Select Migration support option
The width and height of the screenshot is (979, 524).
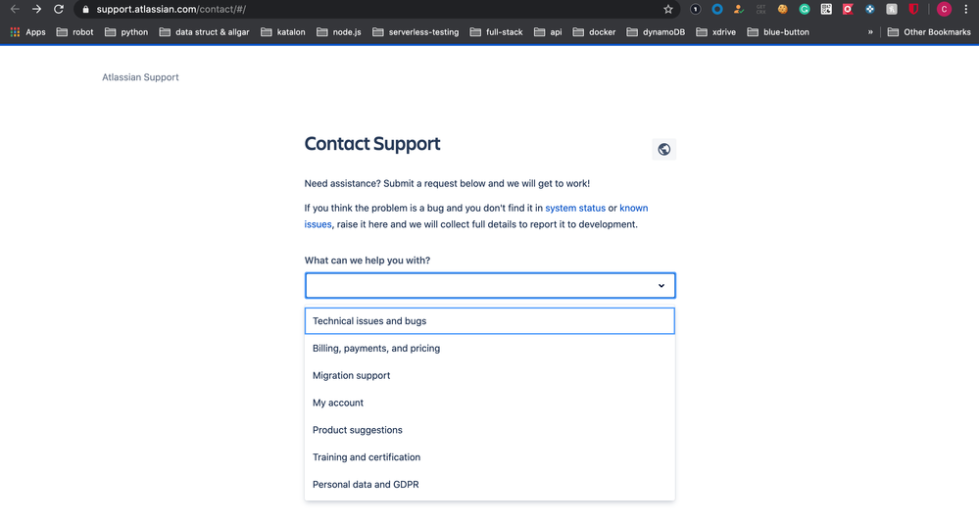click(490, 375)
